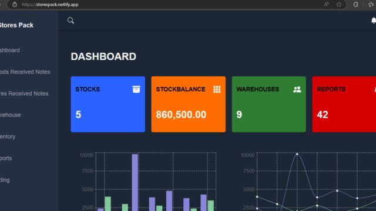The image size is (376, 211).
Task: Click the Warehouses people icon
Action: point(297,89)
